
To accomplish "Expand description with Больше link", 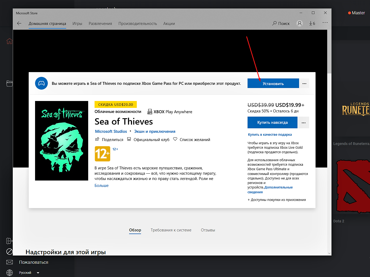I will tap(101, 186).
